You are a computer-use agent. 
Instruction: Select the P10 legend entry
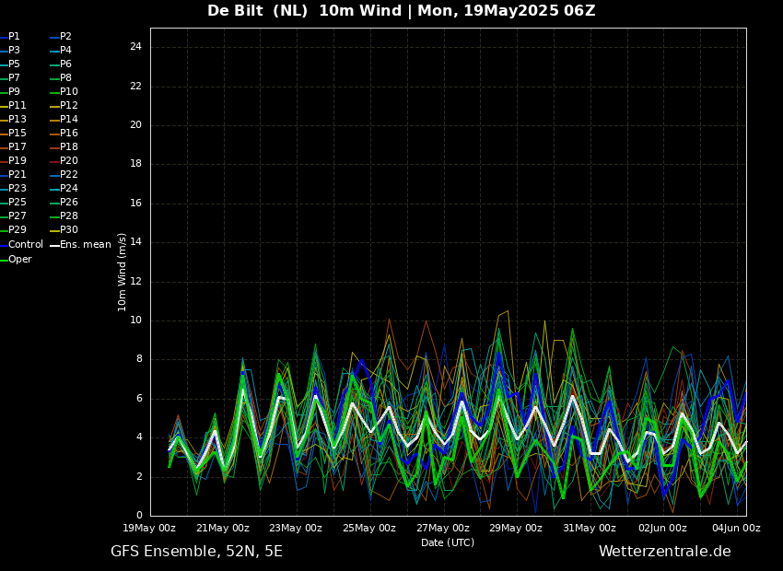69,92
